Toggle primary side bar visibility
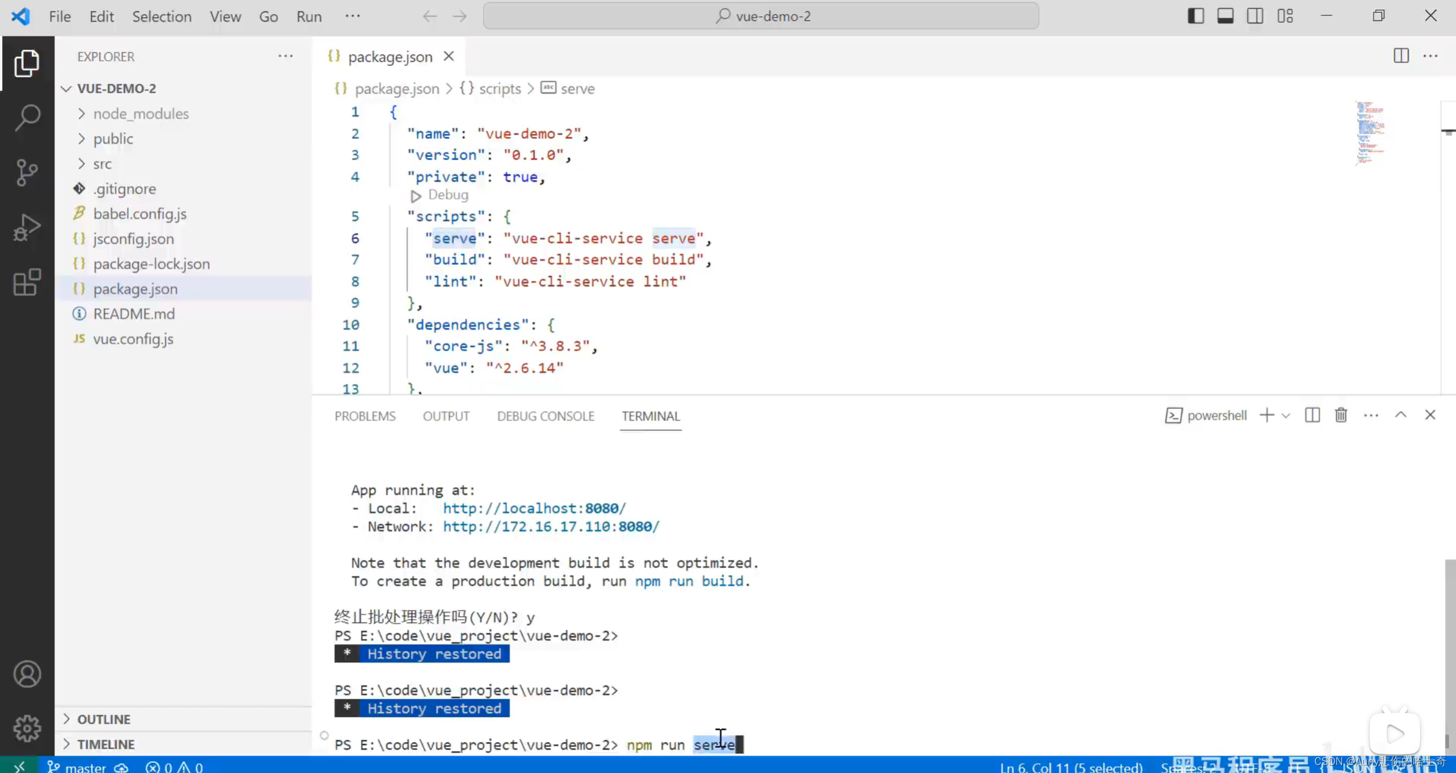1456x773 pixels. point(1196,16)
